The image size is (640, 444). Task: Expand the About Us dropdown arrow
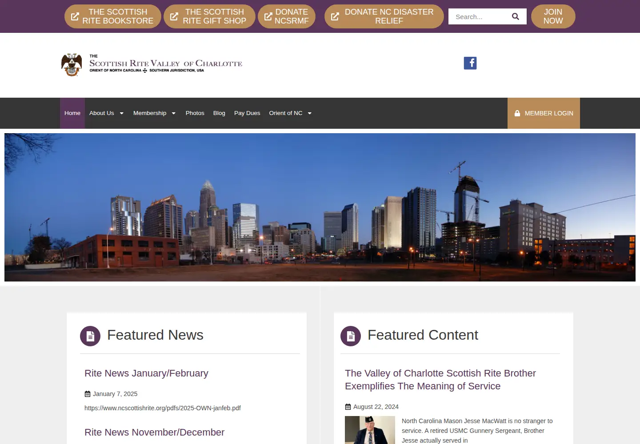tap(122, 113)
